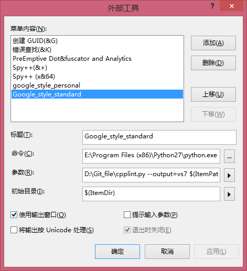Select PreEmptive Dotfuscator and Analytics entry
The height and width of the screenshot is (271, 247).
pyautogui.click(x=97, y=59)
